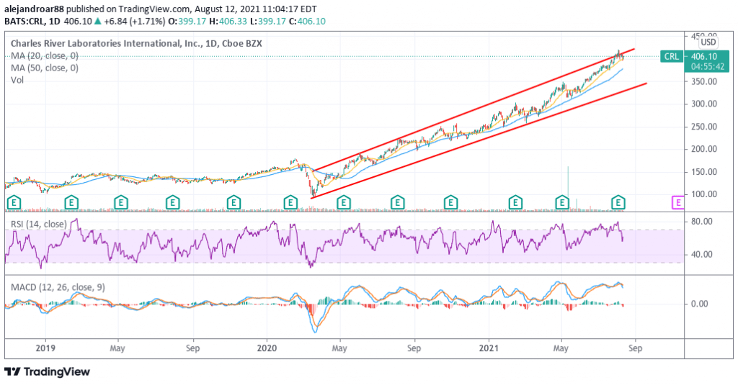
Task: Click the Charles River Laboratories chart title
Action: point(136,43)
